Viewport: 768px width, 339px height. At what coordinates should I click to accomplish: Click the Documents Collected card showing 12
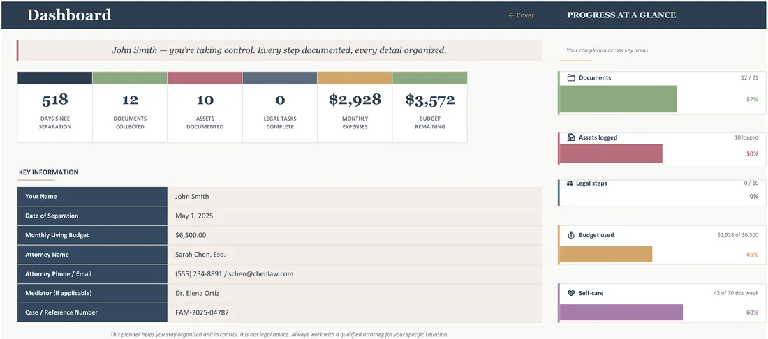(x=130, y=107)
